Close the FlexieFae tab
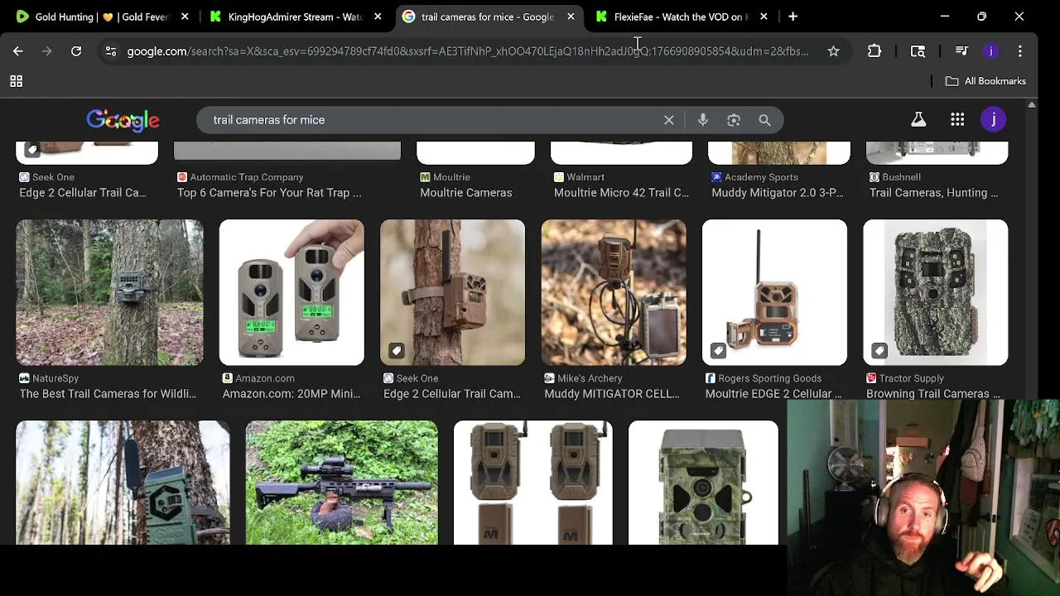The height and width of the screenshot is (596, 1060). 764,17
